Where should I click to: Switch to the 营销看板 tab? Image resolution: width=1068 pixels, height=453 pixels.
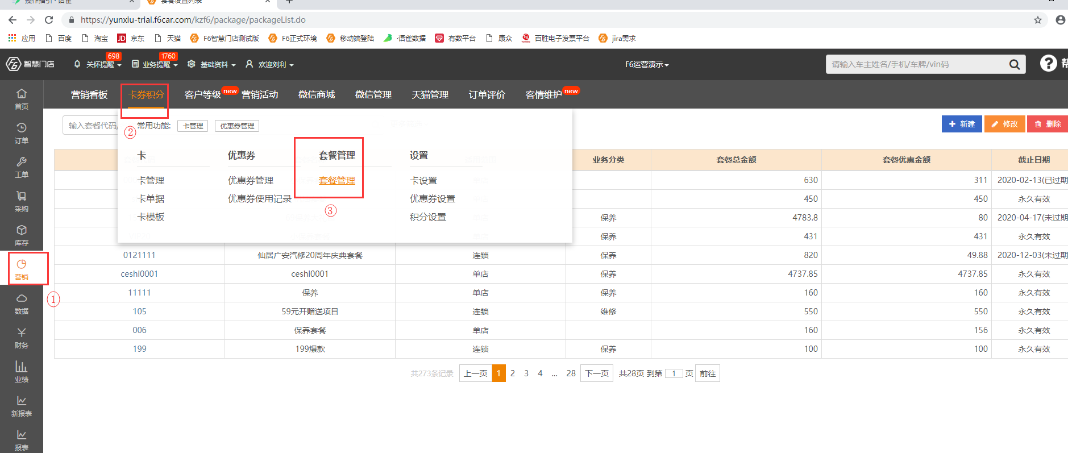coord(89,94)
